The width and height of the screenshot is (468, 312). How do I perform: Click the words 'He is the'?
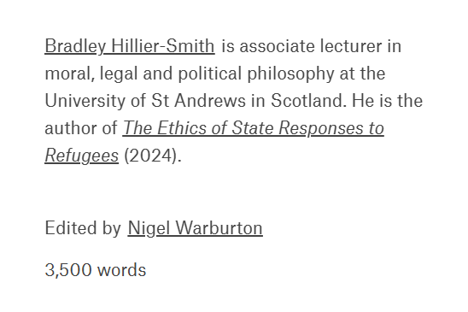point(388,100)
